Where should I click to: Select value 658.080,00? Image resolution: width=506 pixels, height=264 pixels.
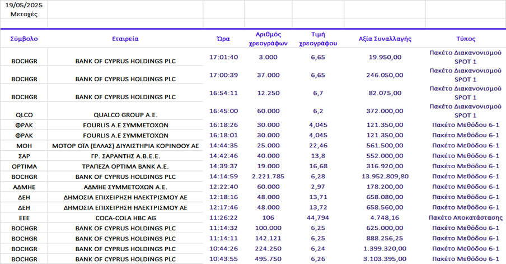coord(385,197)
